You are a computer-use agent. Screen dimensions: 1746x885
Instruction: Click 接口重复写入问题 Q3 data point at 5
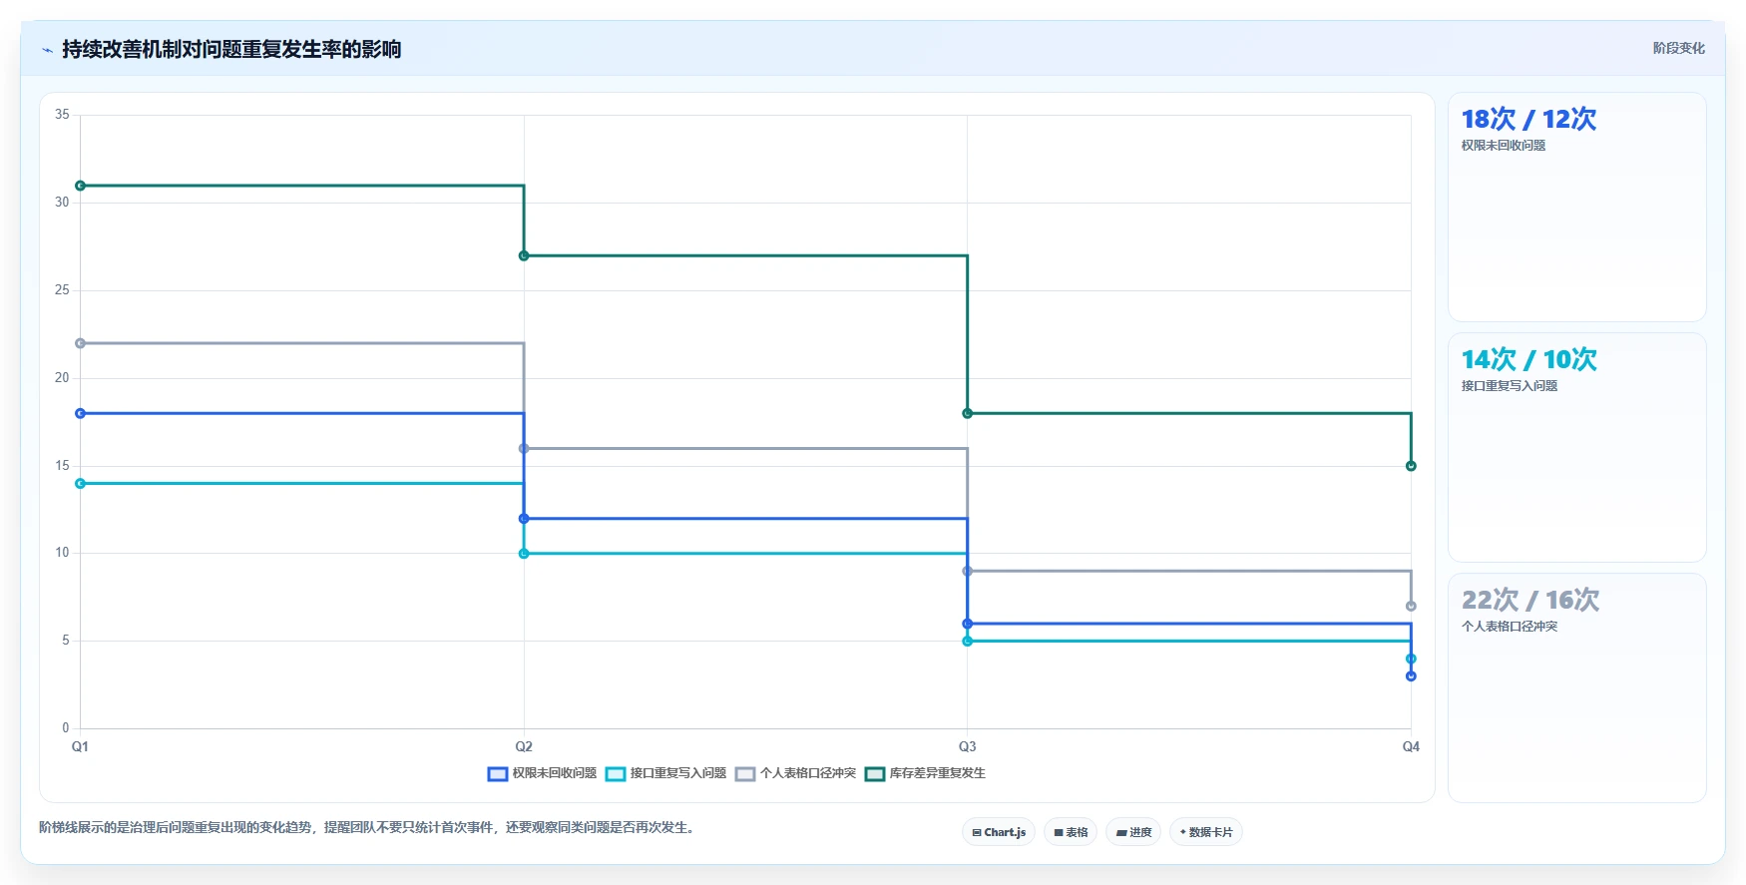[x=967, y=642]
